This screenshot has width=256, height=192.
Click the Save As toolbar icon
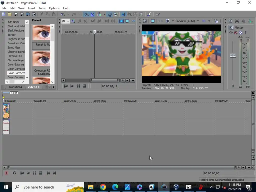pyautogui.click(x=22, y=14)
